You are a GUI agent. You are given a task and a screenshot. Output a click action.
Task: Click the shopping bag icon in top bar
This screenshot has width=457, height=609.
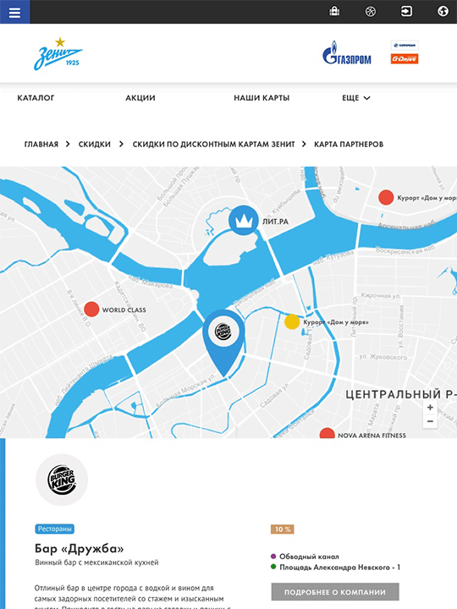point(334,11)
